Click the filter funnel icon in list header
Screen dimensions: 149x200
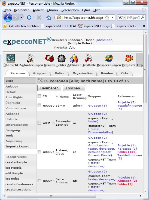point(40,80)
